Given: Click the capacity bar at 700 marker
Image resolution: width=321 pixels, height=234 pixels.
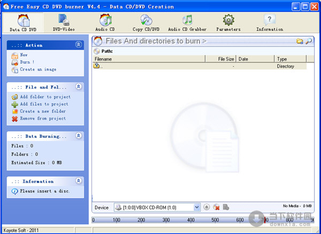Looking at the screenshot, I should (265, 220).
